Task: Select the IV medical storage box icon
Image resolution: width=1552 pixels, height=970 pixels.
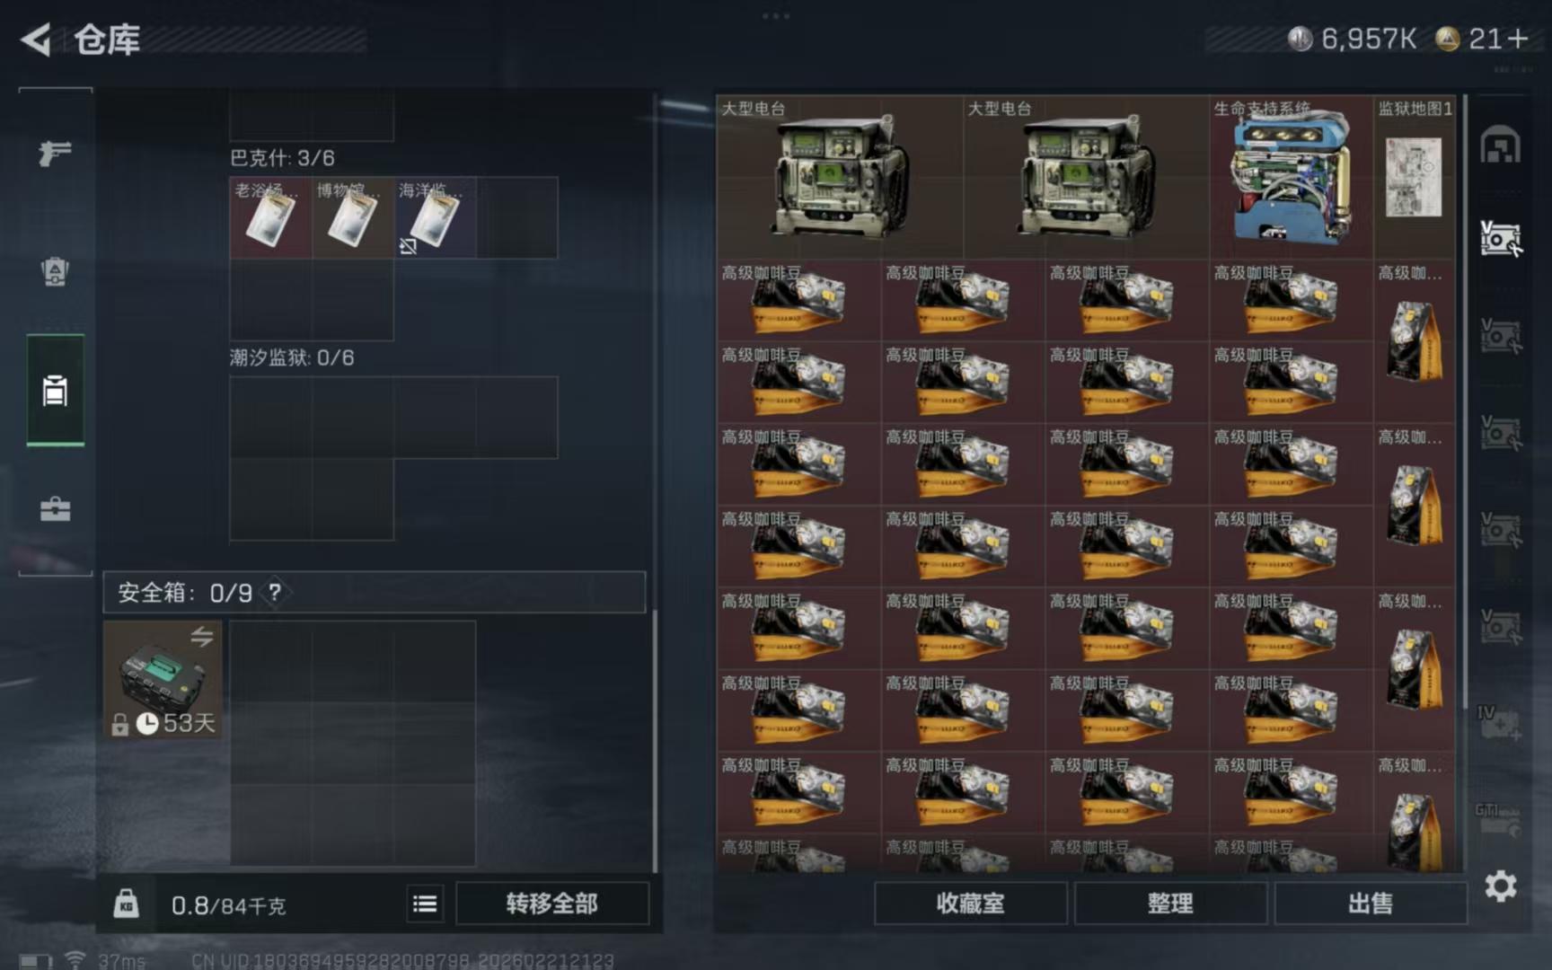Action: (1500, 723)
